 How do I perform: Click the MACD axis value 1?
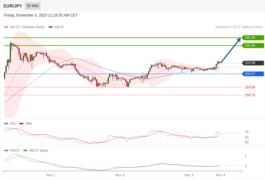coord(246,156)
